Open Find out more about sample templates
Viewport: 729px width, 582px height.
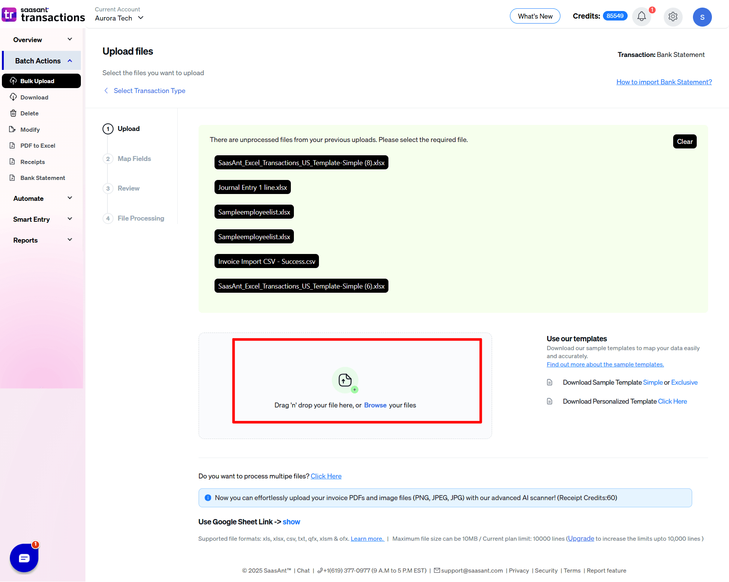(605, 364)
